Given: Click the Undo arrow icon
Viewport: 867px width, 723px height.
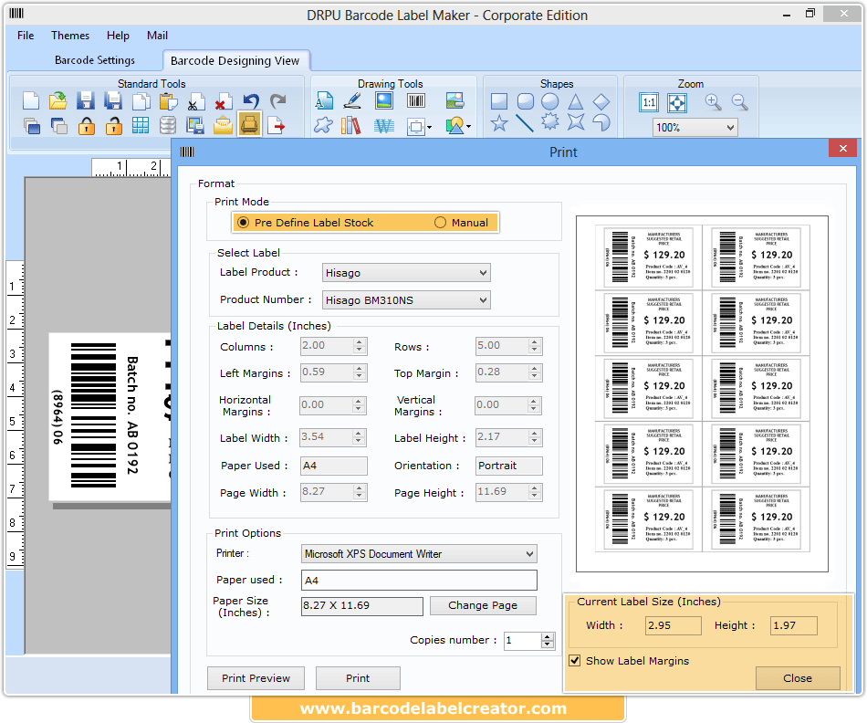Looking at the screenshot, I should [x=250, y=101].
